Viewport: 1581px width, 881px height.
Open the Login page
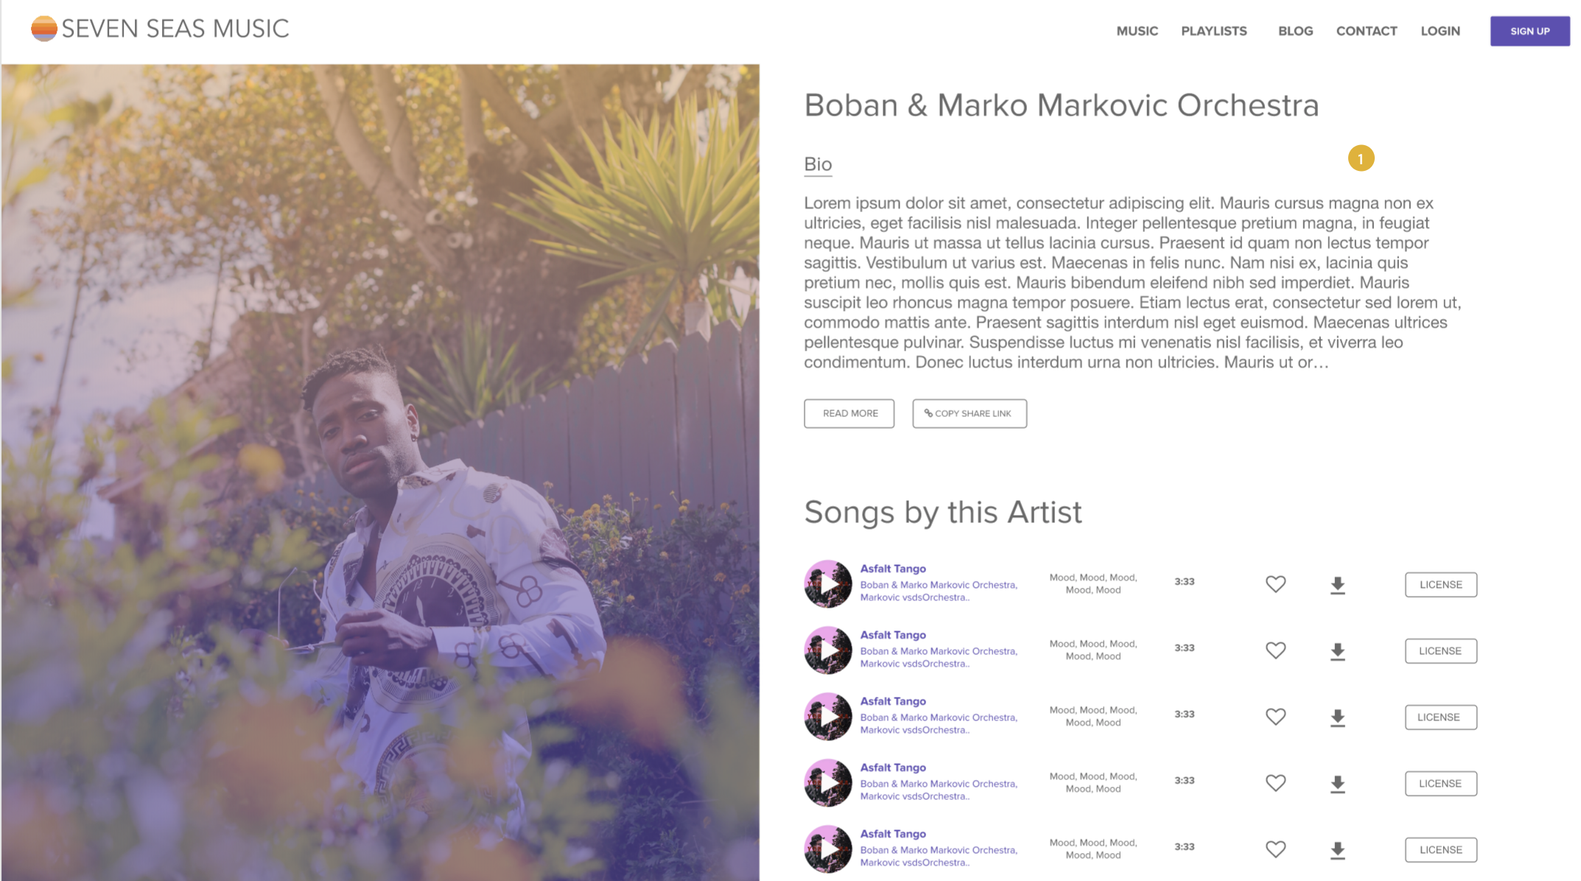1440,31
